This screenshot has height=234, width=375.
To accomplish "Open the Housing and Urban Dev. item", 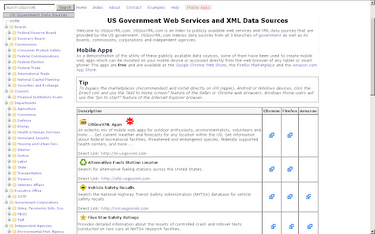I will coord(37,144).
